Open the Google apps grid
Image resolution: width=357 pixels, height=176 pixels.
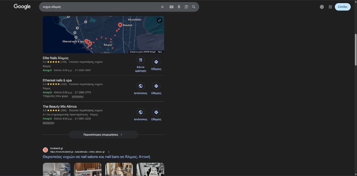331,7
